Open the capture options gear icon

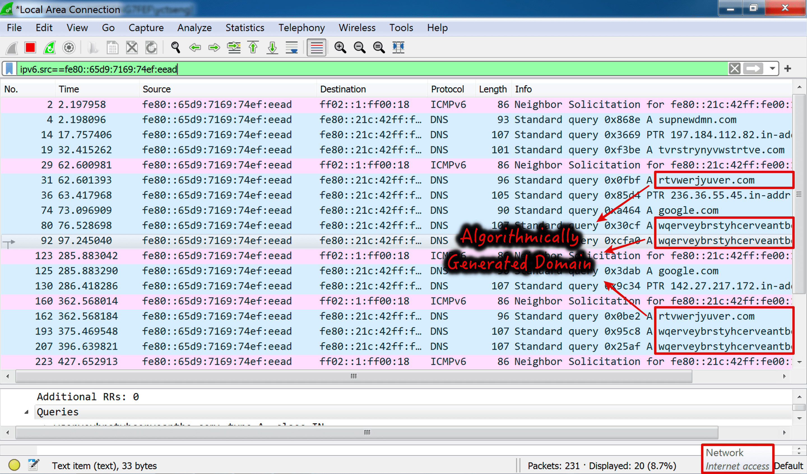point(69,47)
